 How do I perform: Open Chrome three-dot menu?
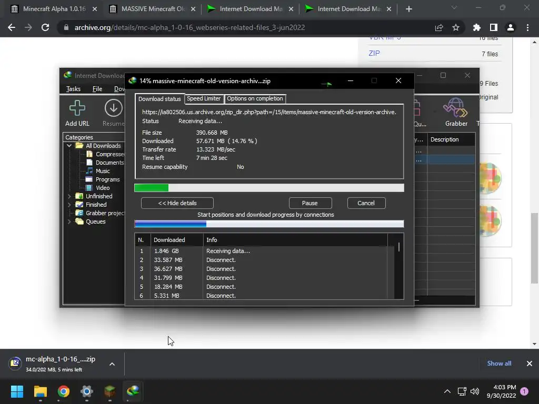[527, 27]
